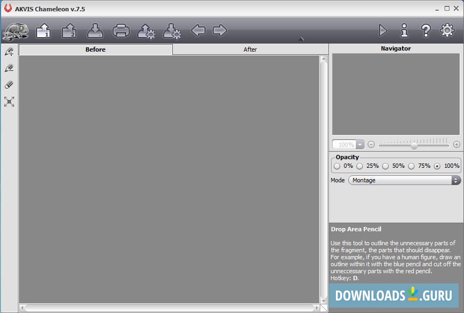The image size is (464, 313).
Task: Select the 50% opacity option
Action: coord(385,166)
